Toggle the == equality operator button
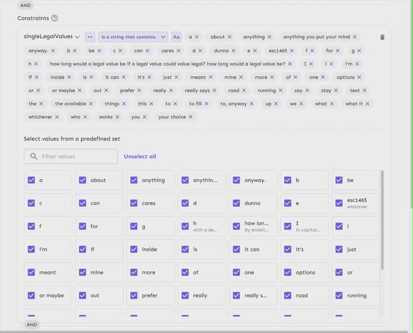The image size is (413, 333). (90, 37)
